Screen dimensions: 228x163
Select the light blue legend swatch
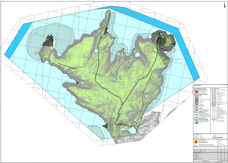click(x=196, y=123)
